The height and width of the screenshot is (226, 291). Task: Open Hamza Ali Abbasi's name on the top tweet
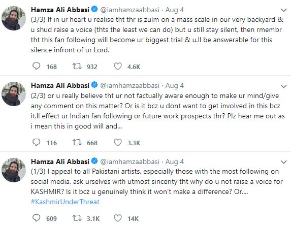[60, 10]
